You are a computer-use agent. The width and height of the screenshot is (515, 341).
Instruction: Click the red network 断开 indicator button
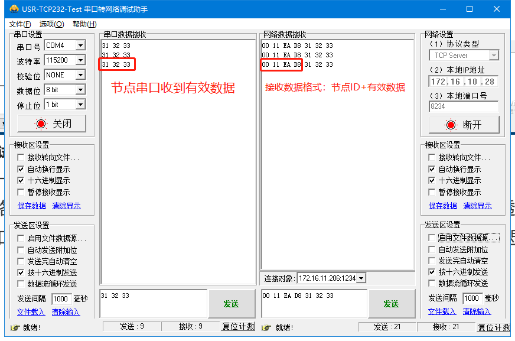click(464, 125)
